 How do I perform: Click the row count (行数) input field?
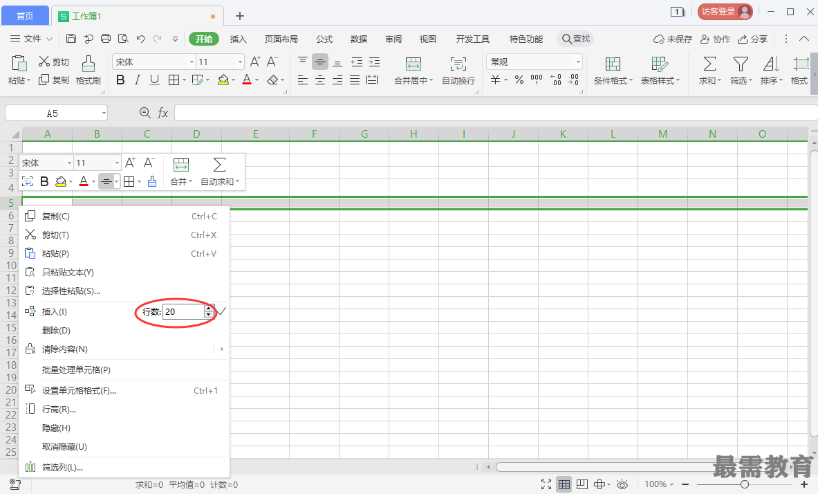184,312
